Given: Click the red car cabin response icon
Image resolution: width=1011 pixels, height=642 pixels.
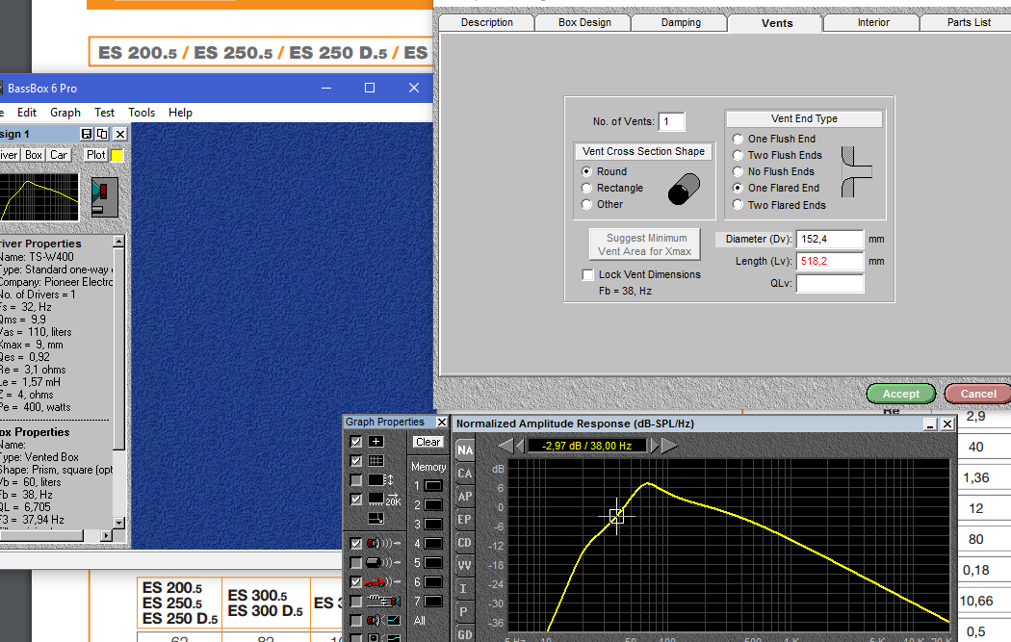Looking at the screenshot, I should point(383,582).
